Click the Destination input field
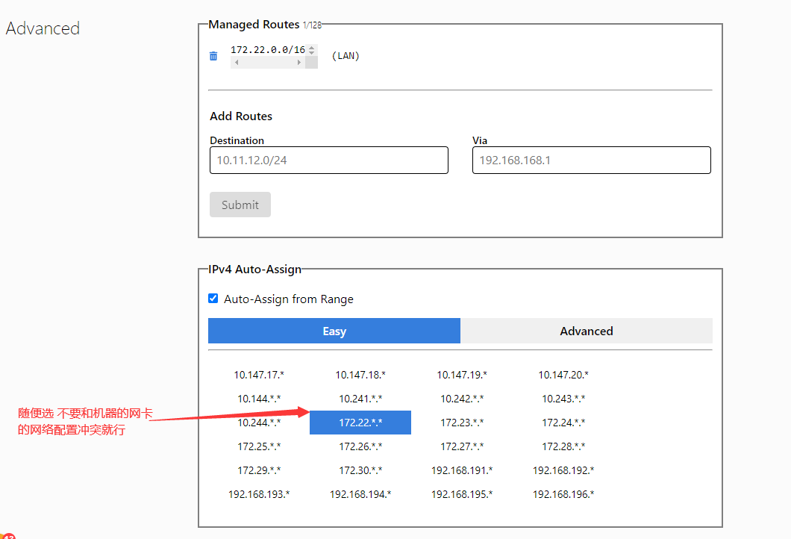Viewport: 791px width, 539px height. [x=329, y=160]
